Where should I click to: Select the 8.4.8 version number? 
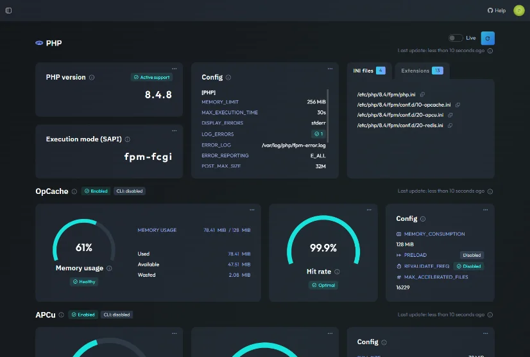tap(158, 95)
